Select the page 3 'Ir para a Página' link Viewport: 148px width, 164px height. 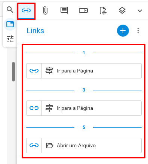coord(84,108)
